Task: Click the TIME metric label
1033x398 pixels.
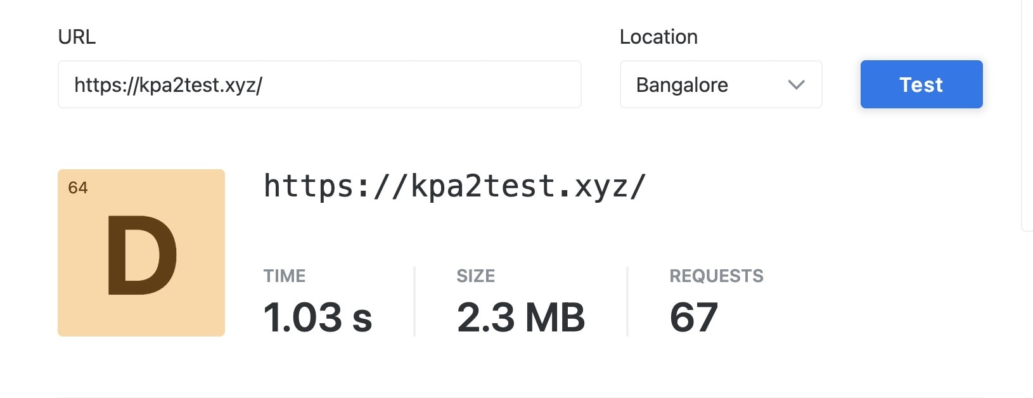Action: (285, 276)
